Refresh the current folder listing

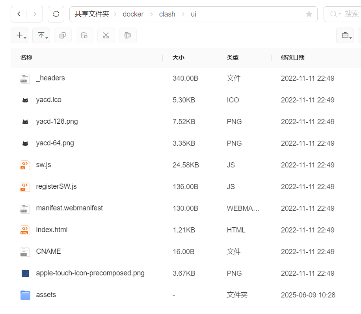click(56, 14)
